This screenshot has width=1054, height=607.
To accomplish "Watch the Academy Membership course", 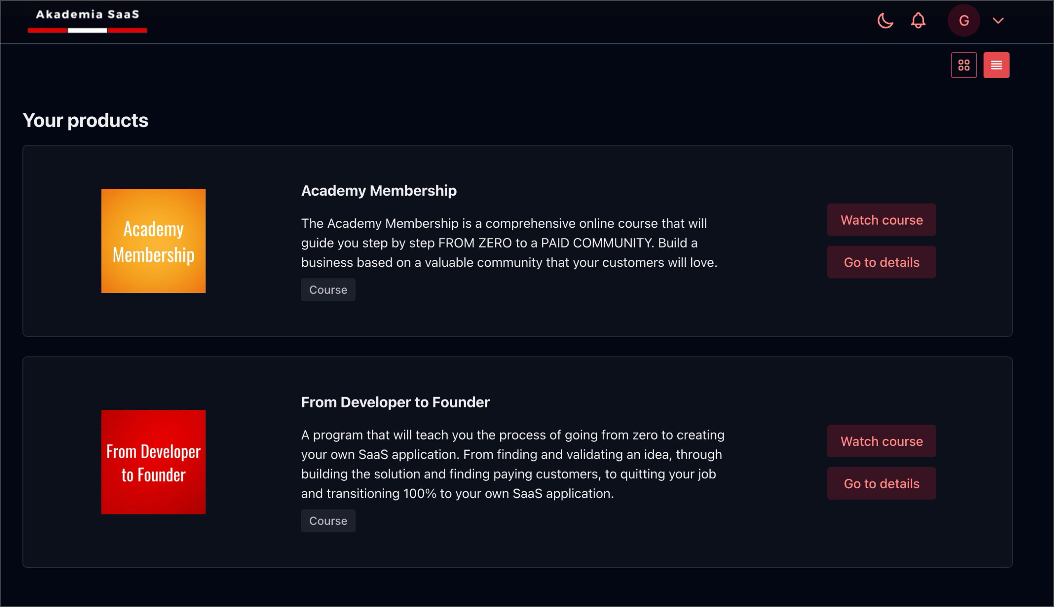I will (x=881, y=220).
